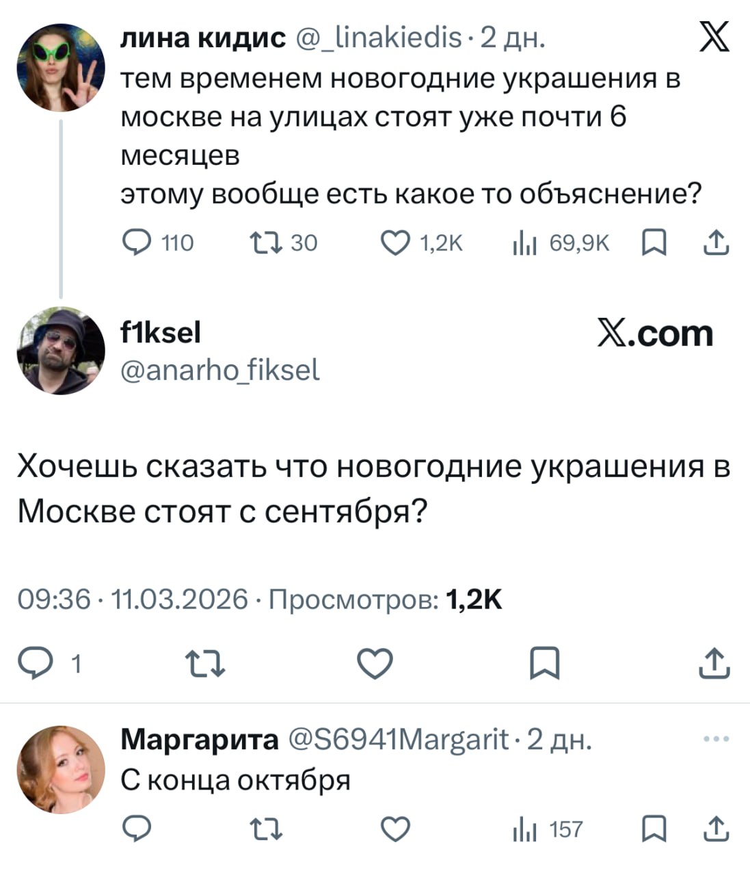The width and height of the screenshot is (750, 875).
Task: Bookmark f1ksel's main tweet
Action: 545,663
